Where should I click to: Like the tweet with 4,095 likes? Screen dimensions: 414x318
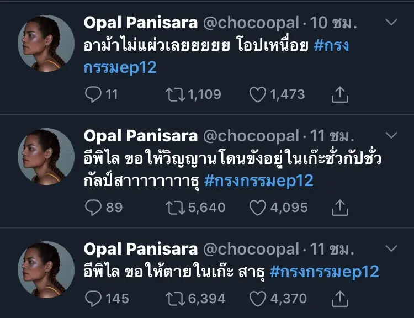click(258, 207)
